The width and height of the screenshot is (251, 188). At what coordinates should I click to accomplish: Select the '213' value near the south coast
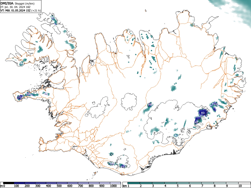pyautogui.click(x=123, y=167)
